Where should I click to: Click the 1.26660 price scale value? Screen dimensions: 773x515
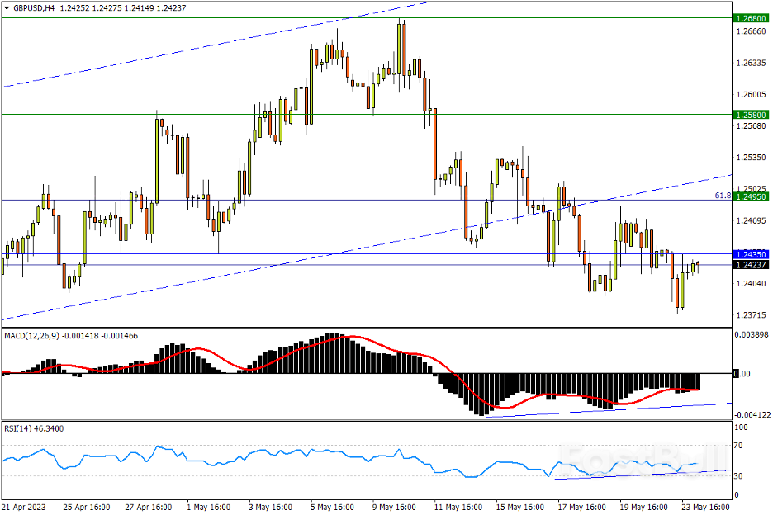(x=751, y=32)
